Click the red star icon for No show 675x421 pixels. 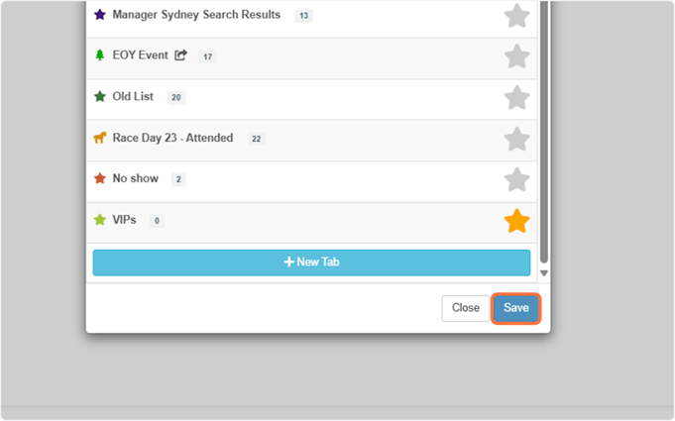(100, 178)
